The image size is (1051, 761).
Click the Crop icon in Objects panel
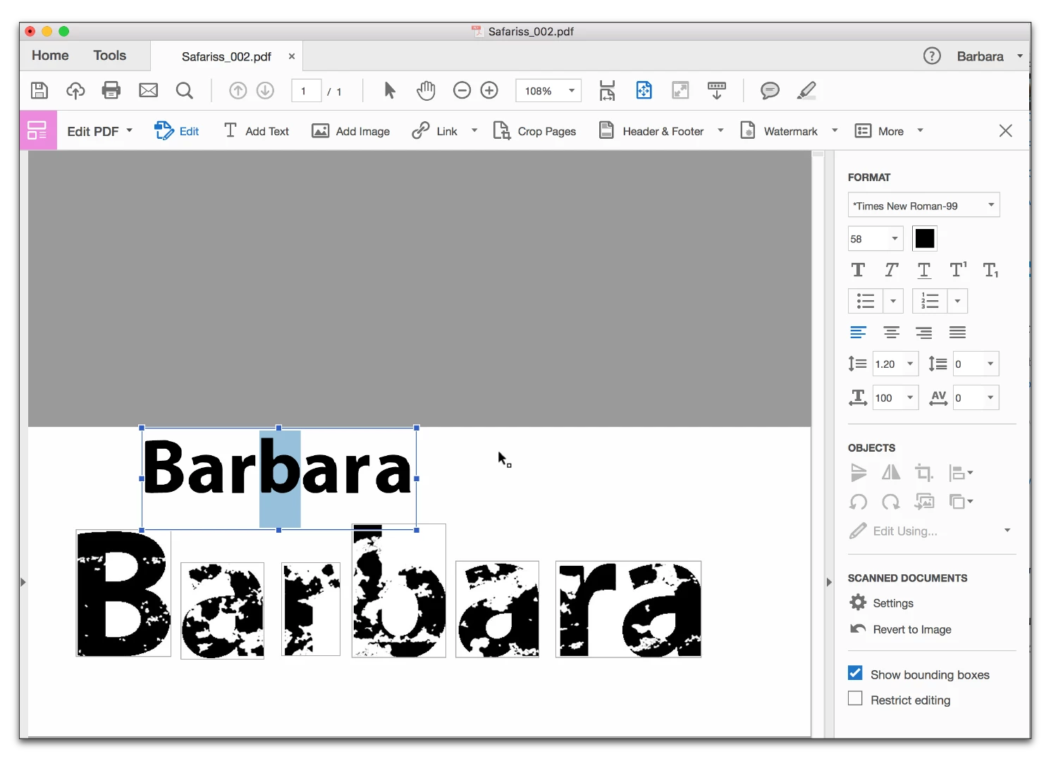(924, 472)
